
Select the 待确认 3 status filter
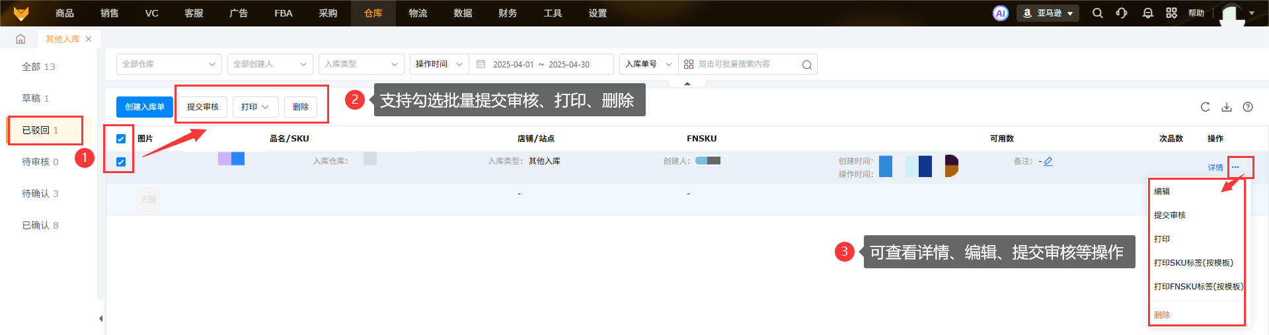(40, 194)
